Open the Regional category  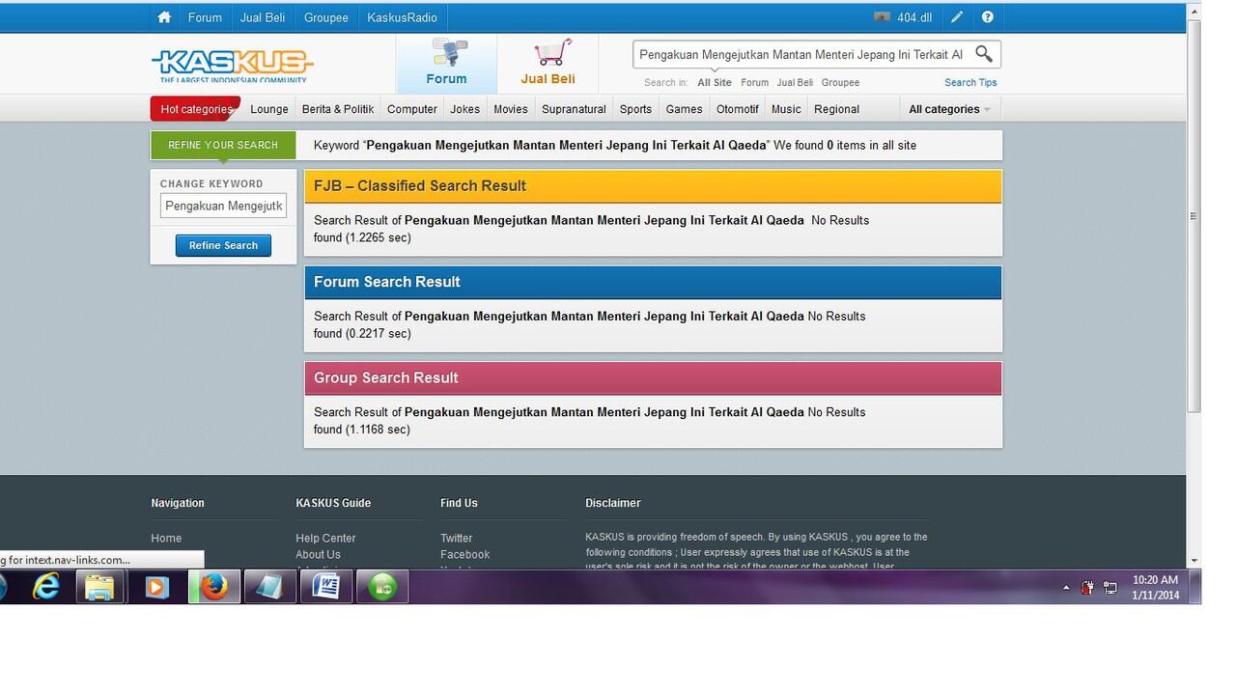tap(836, 109)
